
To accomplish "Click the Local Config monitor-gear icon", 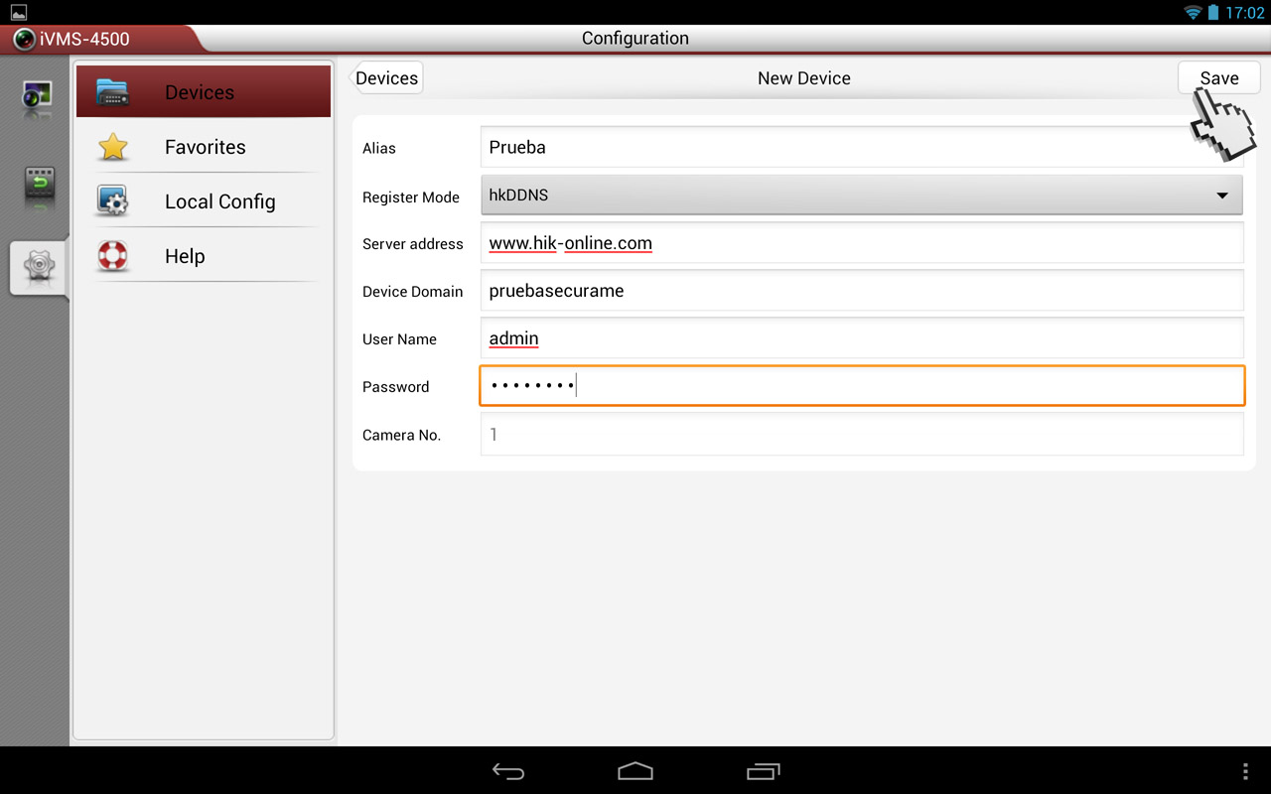I will 112,201.
